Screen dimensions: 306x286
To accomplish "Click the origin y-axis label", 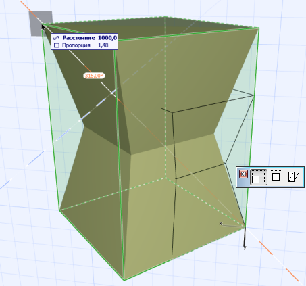I will [x=245, y=247].
